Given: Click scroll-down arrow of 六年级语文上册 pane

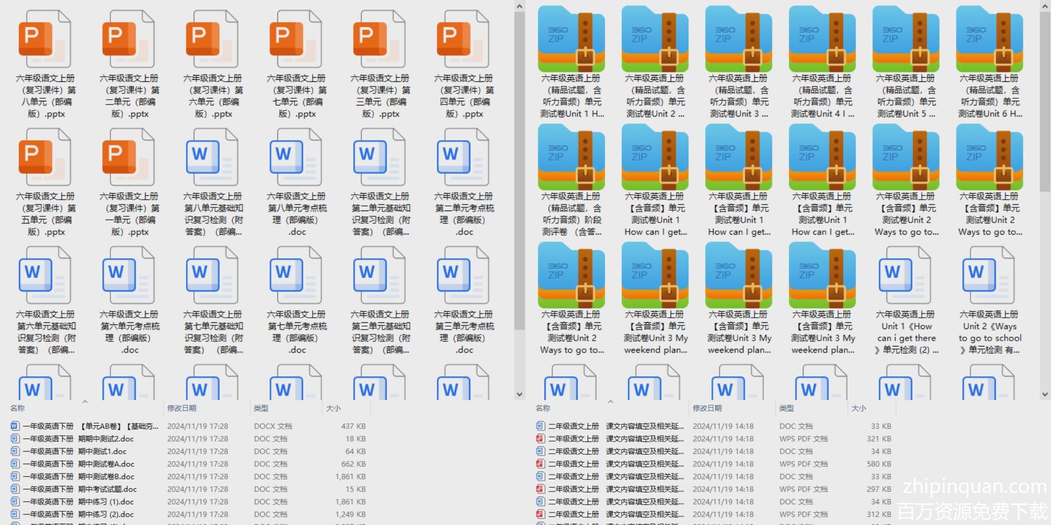Looking at the screenshot, I should [520, 394].
